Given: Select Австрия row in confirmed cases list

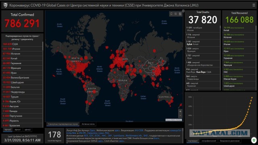Looking at the screenshot, I should pos(22,106).
